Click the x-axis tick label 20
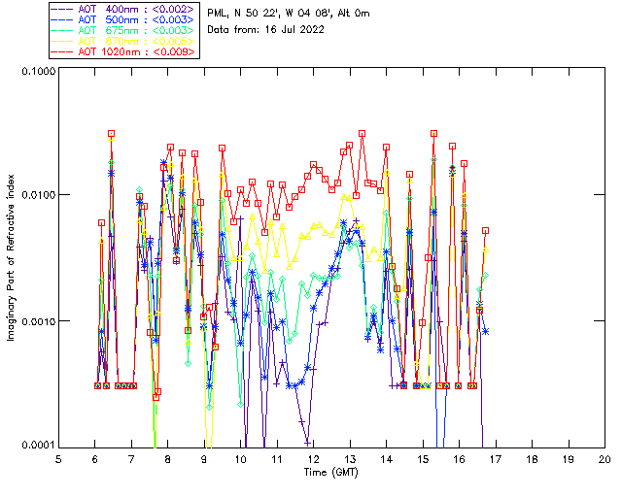 pos(605,459)
